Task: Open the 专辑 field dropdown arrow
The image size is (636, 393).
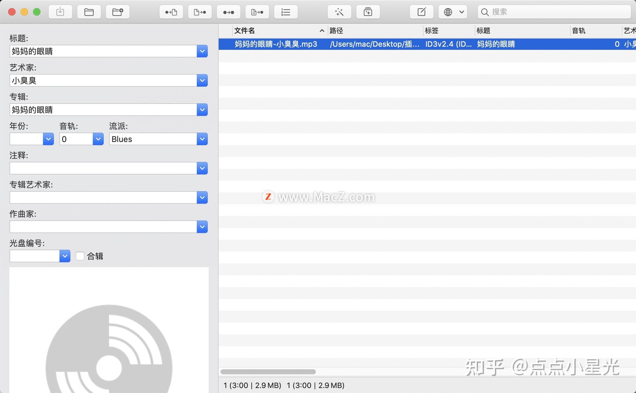Action: [x=202, y=110]
